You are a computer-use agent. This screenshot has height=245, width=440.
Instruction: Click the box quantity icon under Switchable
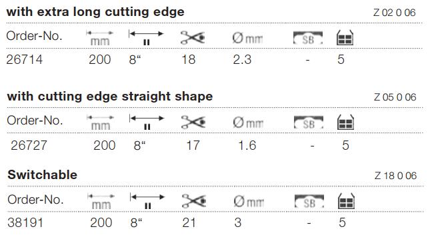[346, 201]
